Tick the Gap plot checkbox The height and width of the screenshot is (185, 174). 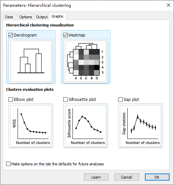click(120, 100)
